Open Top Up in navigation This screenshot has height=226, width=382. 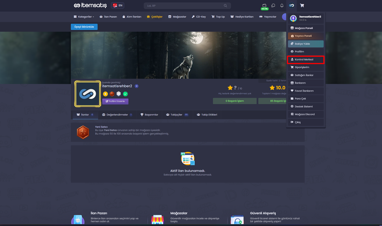(x=218, y=17)
